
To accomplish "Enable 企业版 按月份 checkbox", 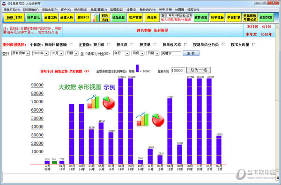I will (x=109, y=44).
